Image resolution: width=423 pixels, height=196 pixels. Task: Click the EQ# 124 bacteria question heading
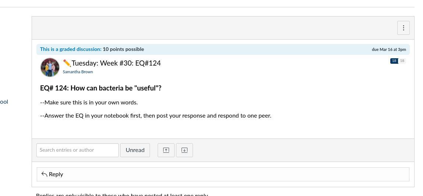[101, 88]
